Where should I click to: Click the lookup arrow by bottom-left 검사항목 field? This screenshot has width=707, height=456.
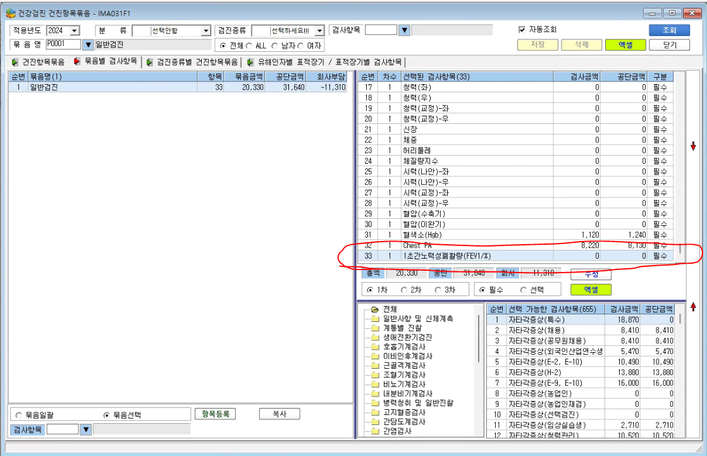(85, 430)
